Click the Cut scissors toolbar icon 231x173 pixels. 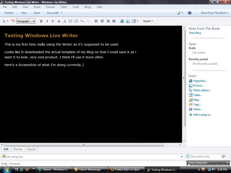click(4, 21)
